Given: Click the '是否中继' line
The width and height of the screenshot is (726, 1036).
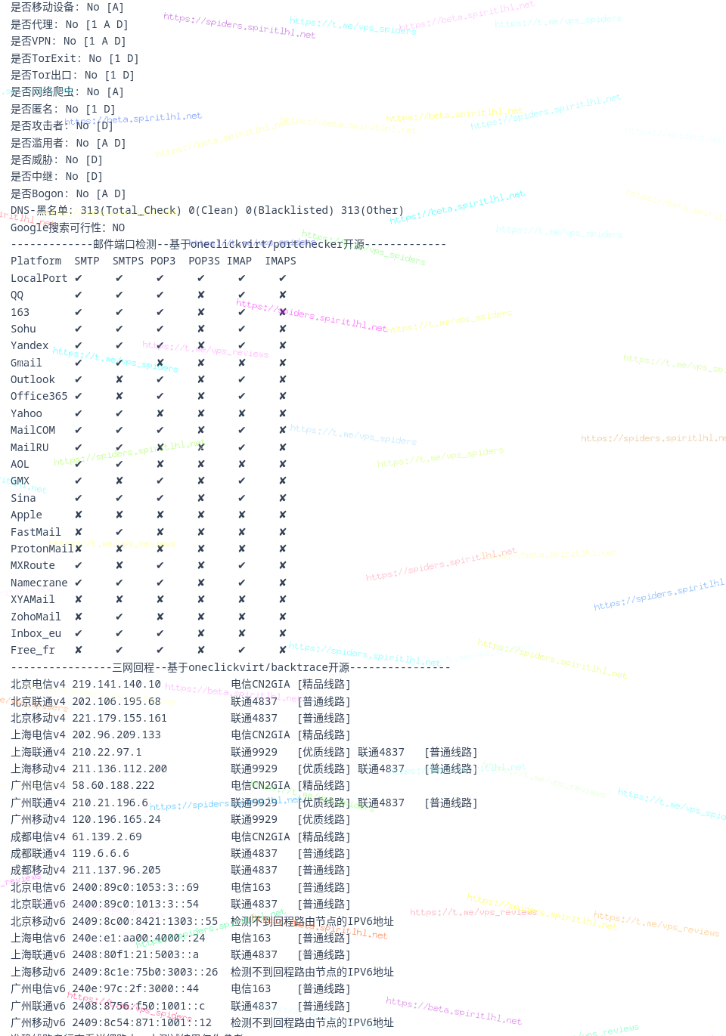Looking at the screenshot, I should pyautogui.click(x=57, y=177).
